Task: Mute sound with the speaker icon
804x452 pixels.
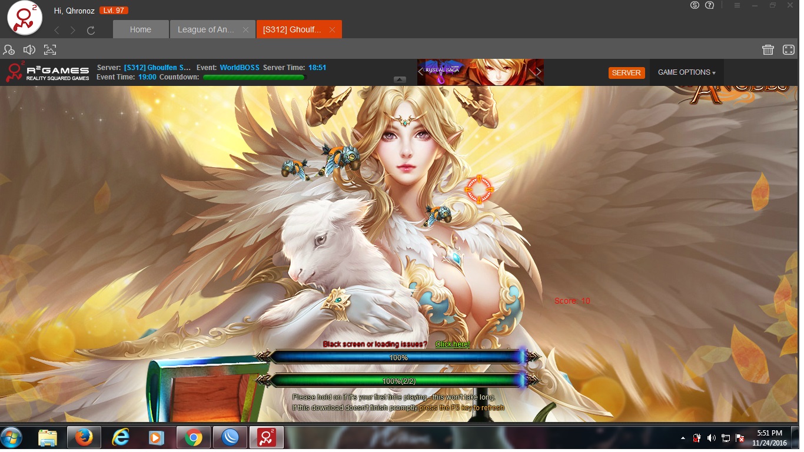Action: pos(29,50)
